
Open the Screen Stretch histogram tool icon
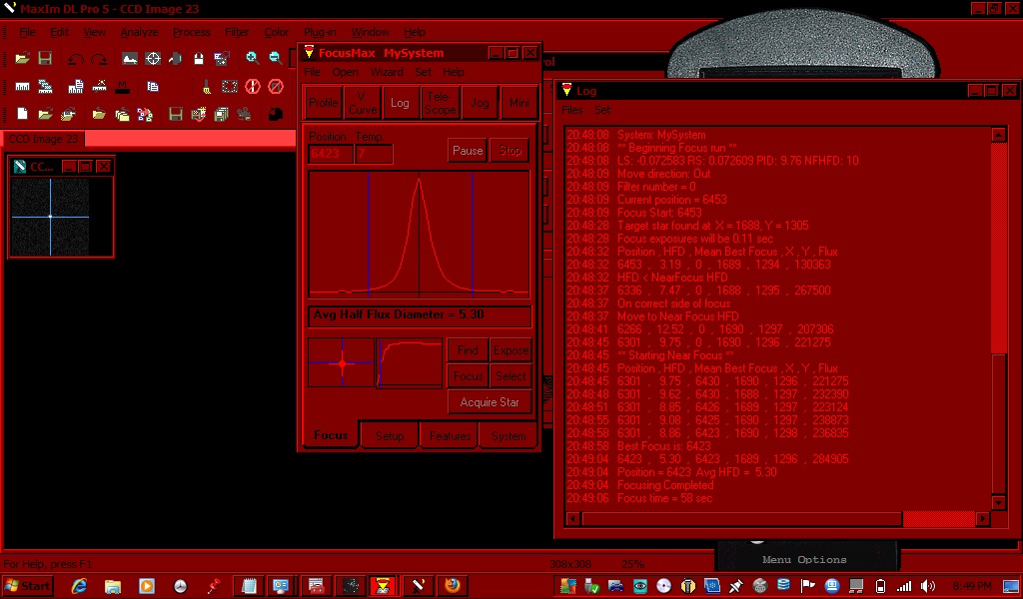(x=129, y=59)
